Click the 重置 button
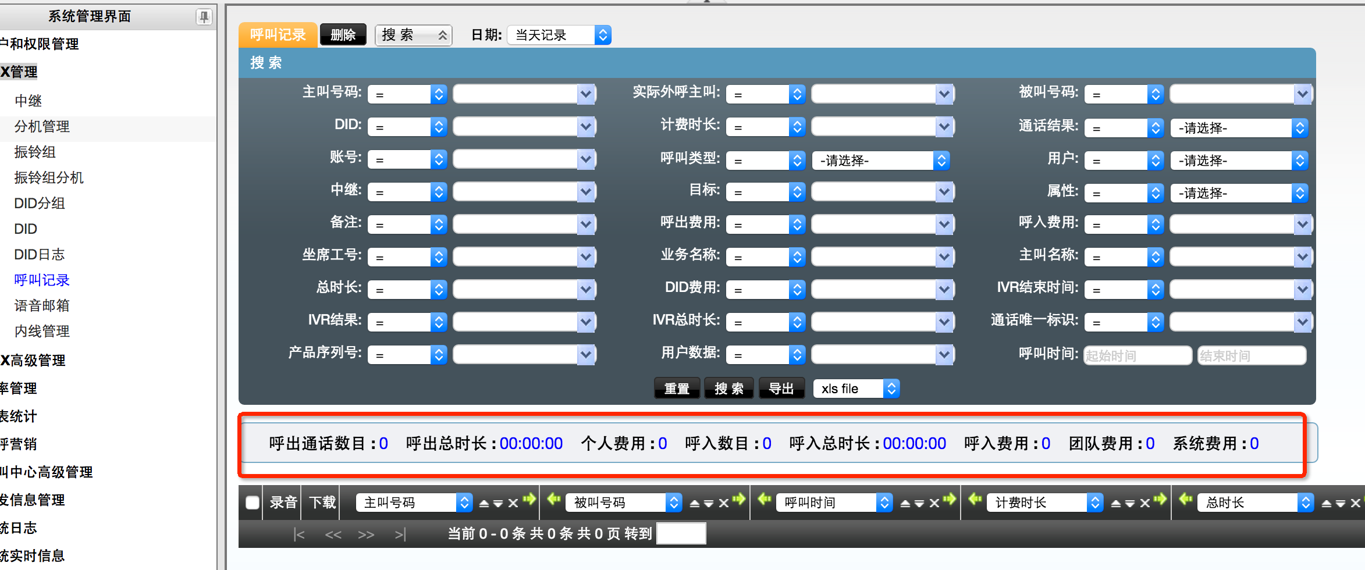Viewport: 1365px width, 570px height. 677,389
